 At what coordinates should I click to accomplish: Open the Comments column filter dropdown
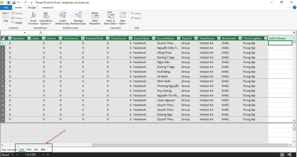click(x=83, y=38)
